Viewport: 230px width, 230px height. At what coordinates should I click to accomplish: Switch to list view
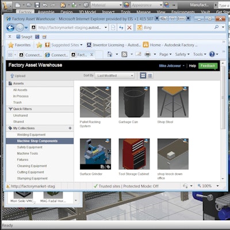(x=150, y=75)
